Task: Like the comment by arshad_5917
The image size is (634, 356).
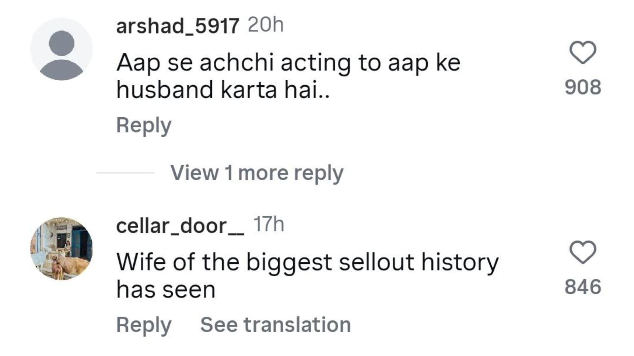Action: 583,52
